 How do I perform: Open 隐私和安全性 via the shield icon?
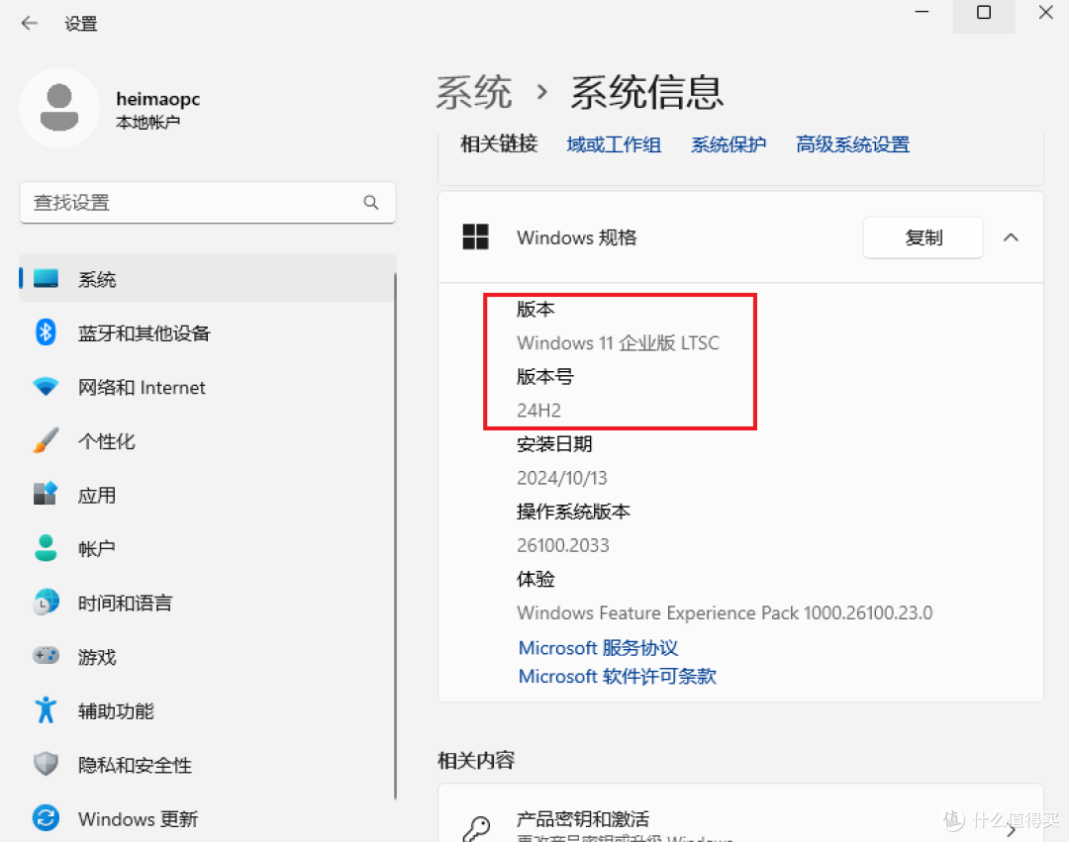pyautogui.click(x=46, y=764)
